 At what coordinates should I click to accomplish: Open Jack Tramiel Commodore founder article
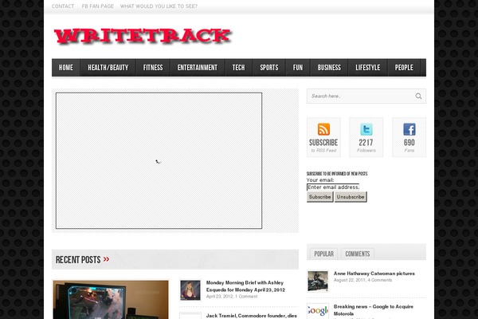[x=252, y=316]
